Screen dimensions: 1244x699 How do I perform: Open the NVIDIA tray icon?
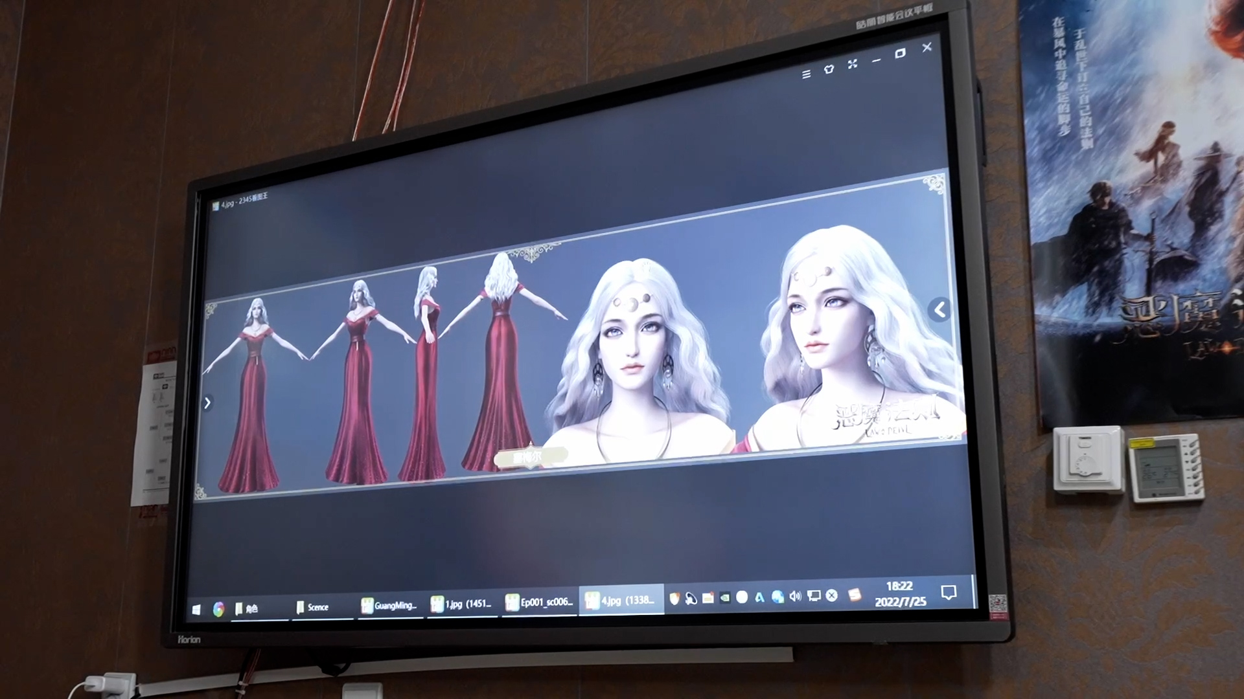point(725,597)
